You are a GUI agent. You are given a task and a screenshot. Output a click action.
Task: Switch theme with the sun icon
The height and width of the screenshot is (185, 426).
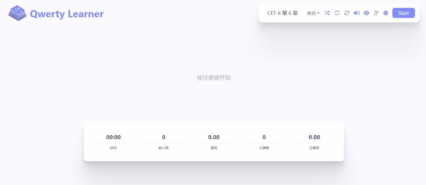(385, 13)
